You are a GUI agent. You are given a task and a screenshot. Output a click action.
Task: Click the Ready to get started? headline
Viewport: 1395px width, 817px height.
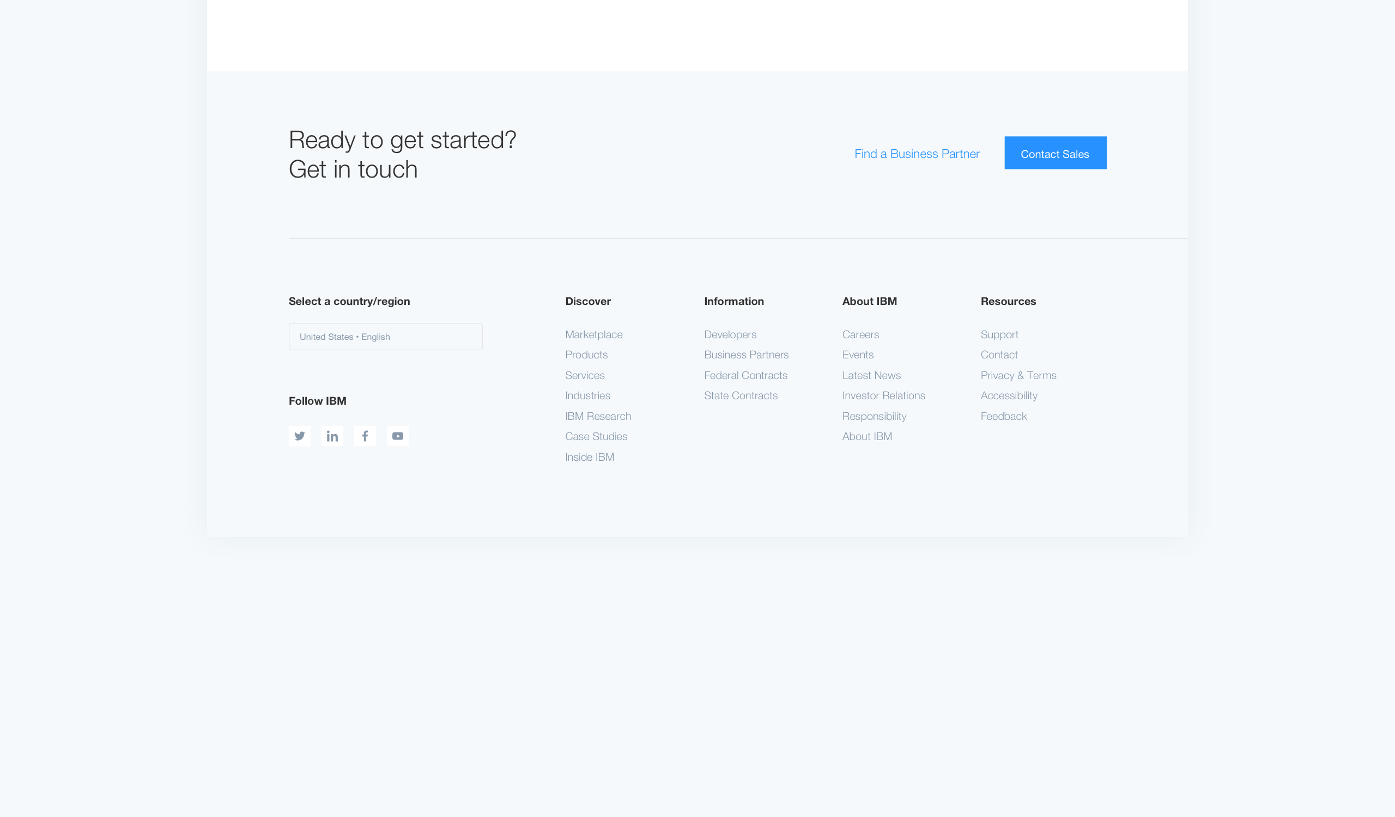402,140
